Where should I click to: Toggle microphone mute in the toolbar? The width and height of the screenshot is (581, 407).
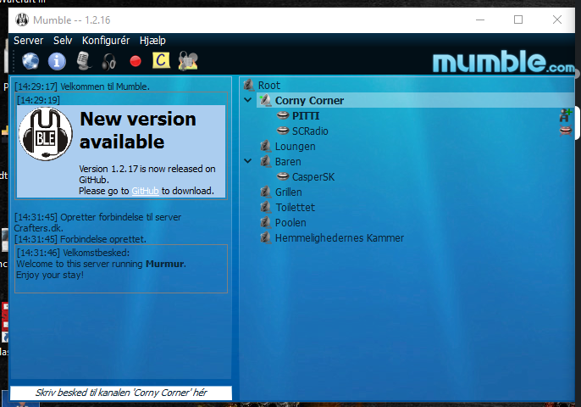click(x=84, y=61)
